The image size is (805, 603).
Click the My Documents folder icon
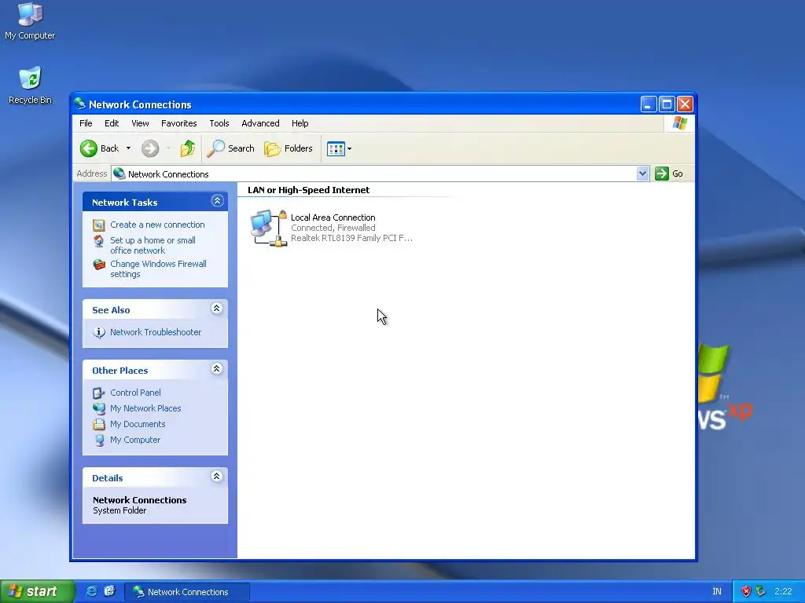point(98,424)
